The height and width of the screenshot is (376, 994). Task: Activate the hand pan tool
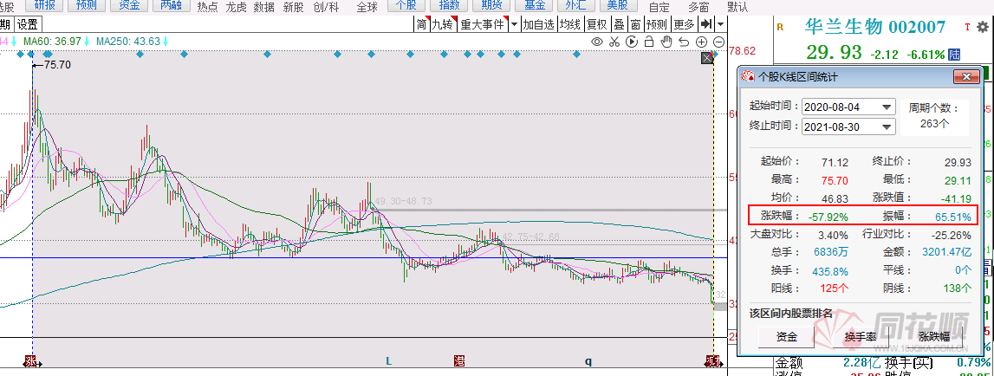(666, 42)
